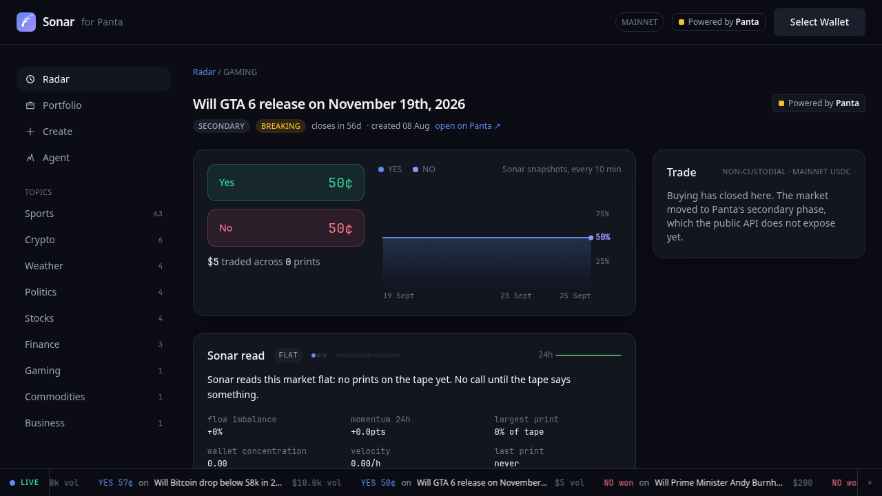Select the Stocks topic
This screenshot has width=882, height=496.
click(94, 318)
